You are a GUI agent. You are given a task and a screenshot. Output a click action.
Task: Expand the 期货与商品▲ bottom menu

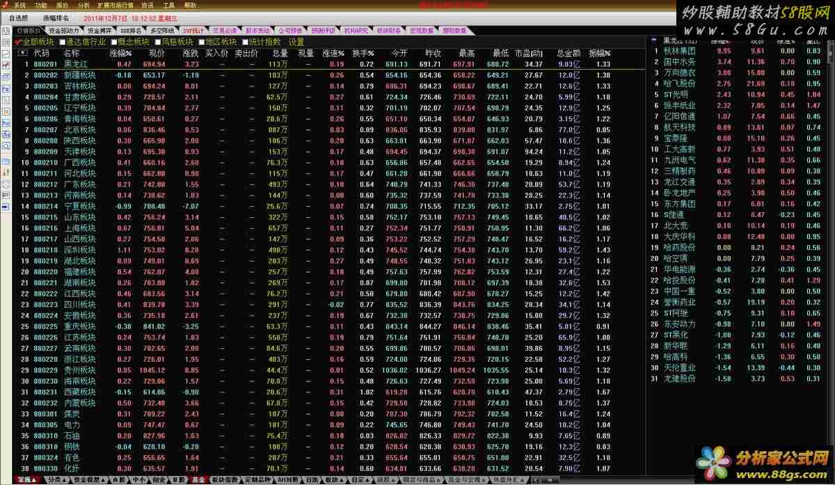423,479
